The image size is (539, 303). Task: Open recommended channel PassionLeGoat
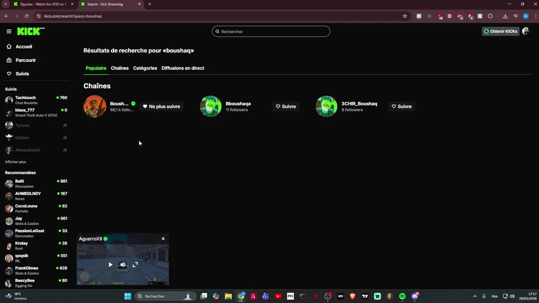(36, 233)
